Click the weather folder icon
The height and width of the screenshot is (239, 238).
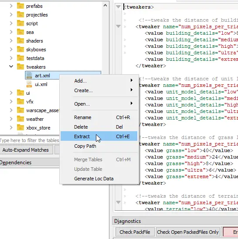tap(20, 119)
